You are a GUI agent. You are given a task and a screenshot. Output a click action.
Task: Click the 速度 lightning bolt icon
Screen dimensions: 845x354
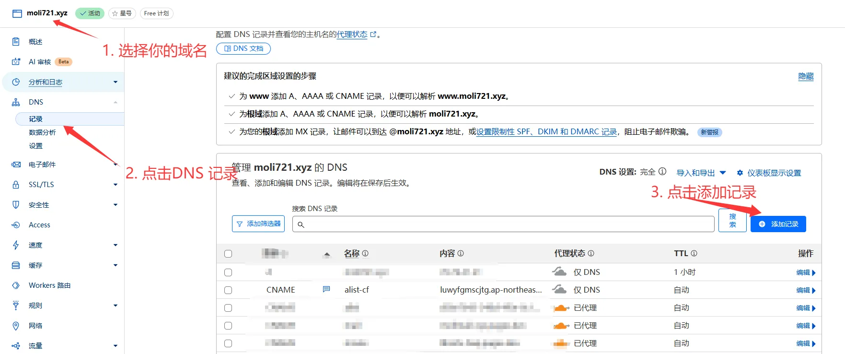(x=16, y=245)
